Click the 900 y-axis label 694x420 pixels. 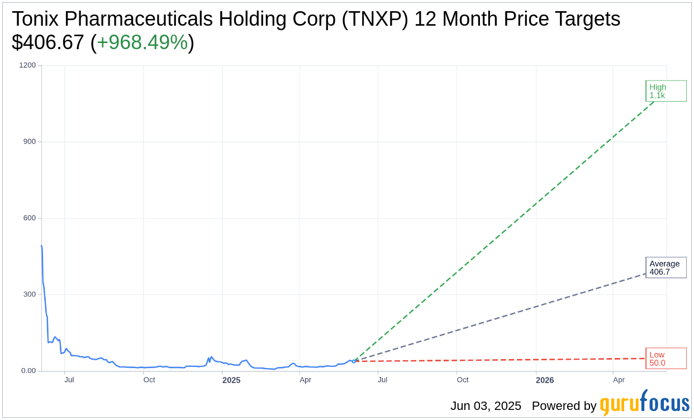tap(28, 142)
